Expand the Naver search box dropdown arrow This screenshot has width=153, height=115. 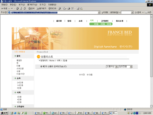coord(132,13)
